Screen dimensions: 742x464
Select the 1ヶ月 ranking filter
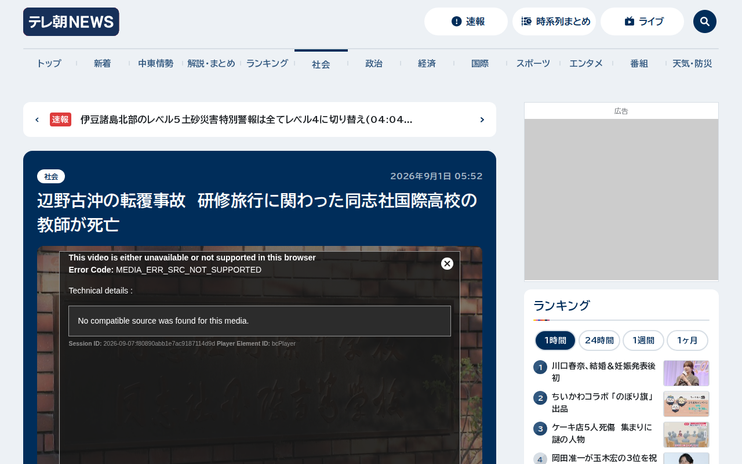[x=688, y=340]
